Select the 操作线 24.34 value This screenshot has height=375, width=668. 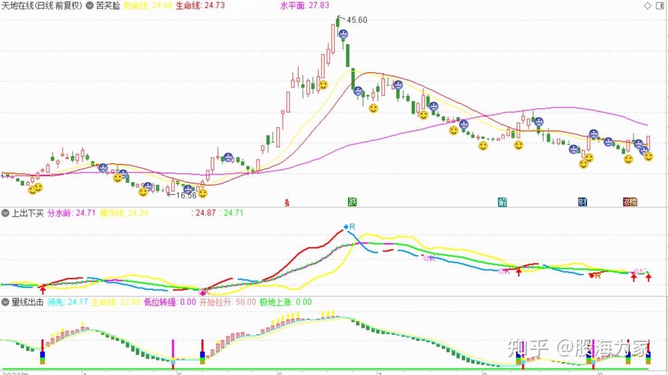click(124, 213)
